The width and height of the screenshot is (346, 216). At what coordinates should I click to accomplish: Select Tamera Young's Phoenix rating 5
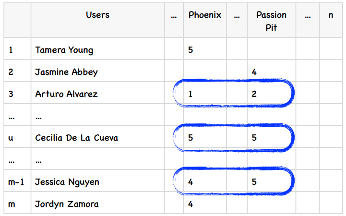191,50
